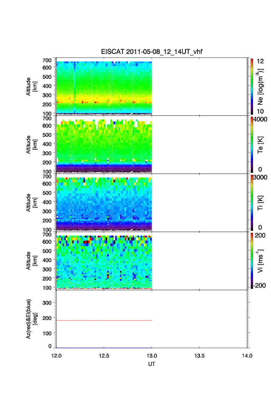Click the 'Ti [K]' color bar label
Image resolution: width=271 pixels, height=406 pixels.
[x=260, y=203]
